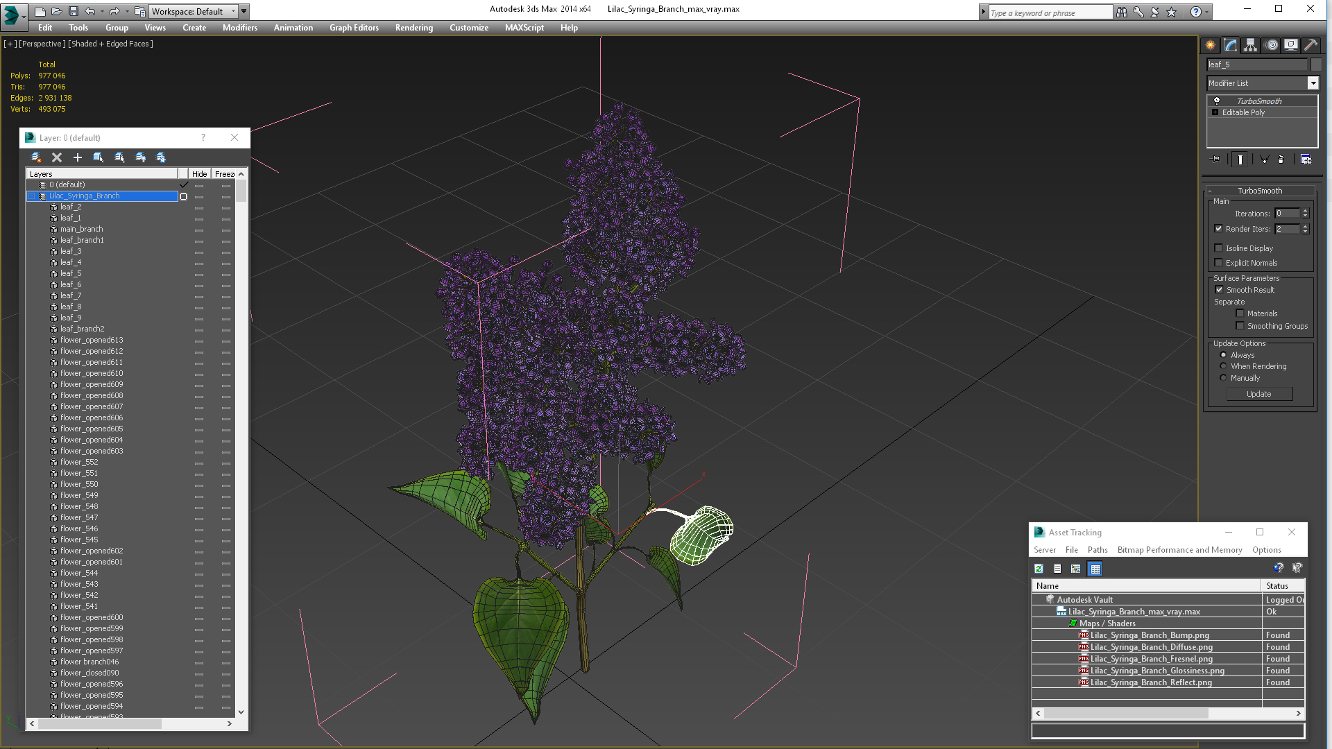Viewport: 1332px width, 749px height.
Task: Open the Modify command panel tab
Action: coord(1230,45)
